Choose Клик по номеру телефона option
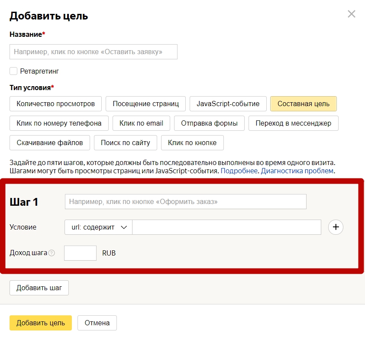The width and height of the screenshot is (365, 340). [x=59, y=123]
